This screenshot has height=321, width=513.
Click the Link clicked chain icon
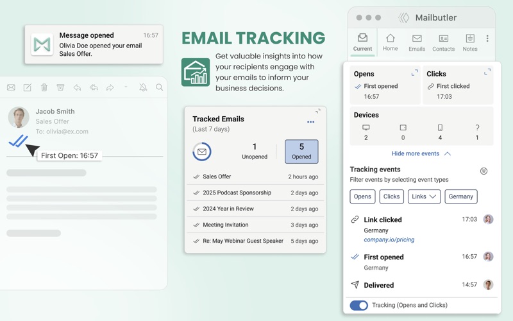355,220
